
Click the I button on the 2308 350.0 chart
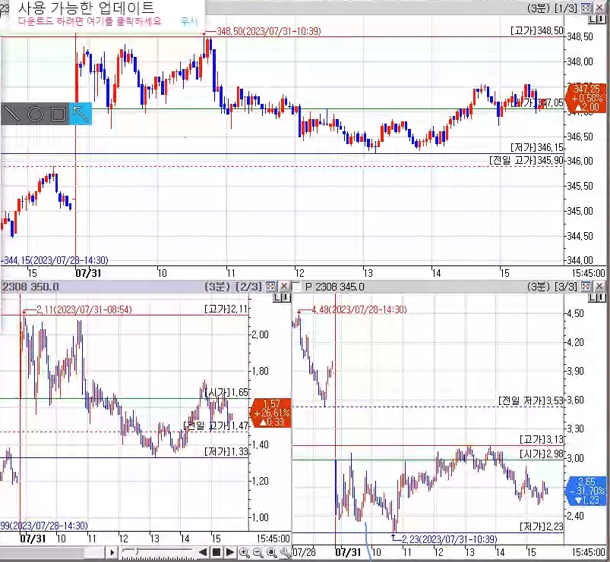[286, 298]
